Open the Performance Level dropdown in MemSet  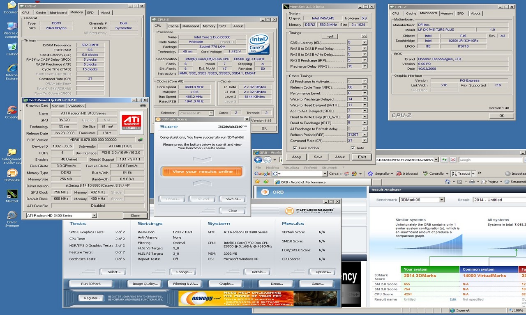pos(365,93)
